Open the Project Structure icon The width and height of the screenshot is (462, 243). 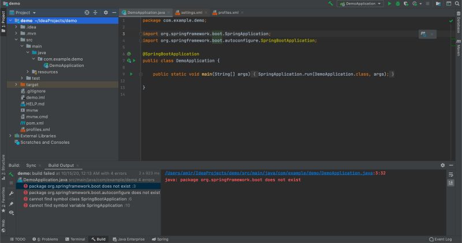[x=438, y=3]
